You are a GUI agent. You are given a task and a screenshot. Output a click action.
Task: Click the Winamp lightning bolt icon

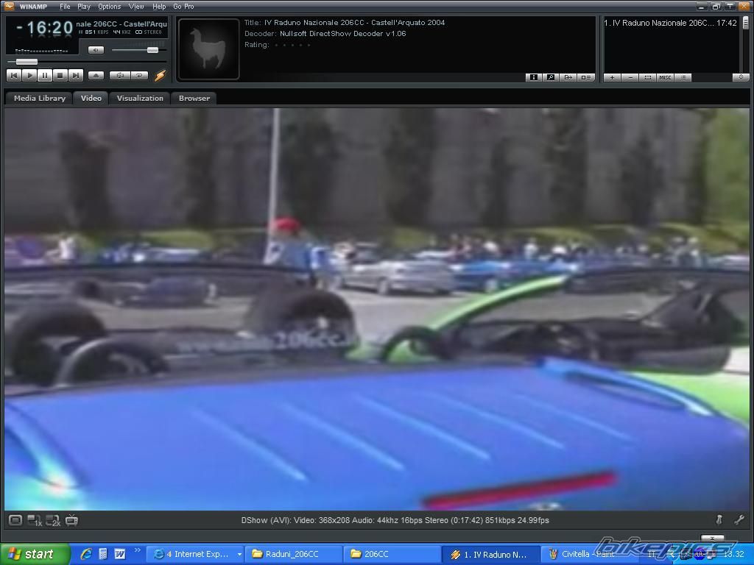[160, 75]
